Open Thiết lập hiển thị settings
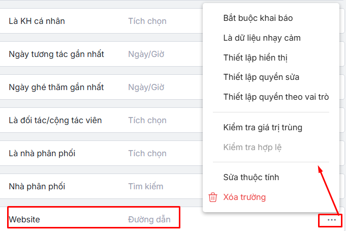This screenshot has width=346, height=231. point(255,57)
